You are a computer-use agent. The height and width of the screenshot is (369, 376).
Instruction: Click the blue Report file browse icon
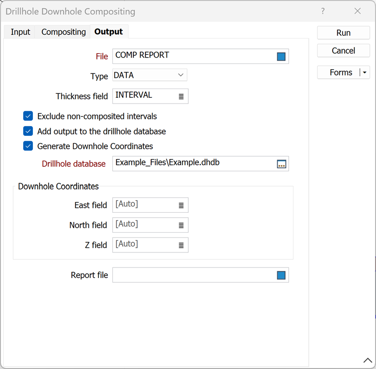(x=281, y=276)
